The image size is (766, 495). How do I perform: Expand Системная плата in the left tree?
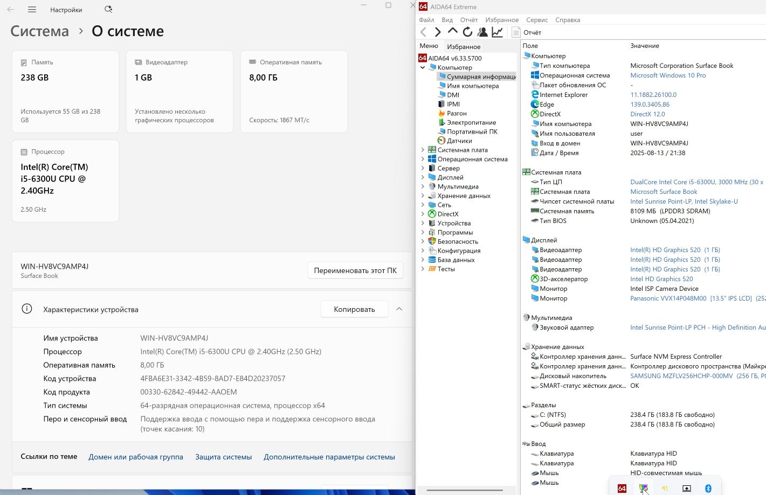pyautogui.click(x=423, y=150)
